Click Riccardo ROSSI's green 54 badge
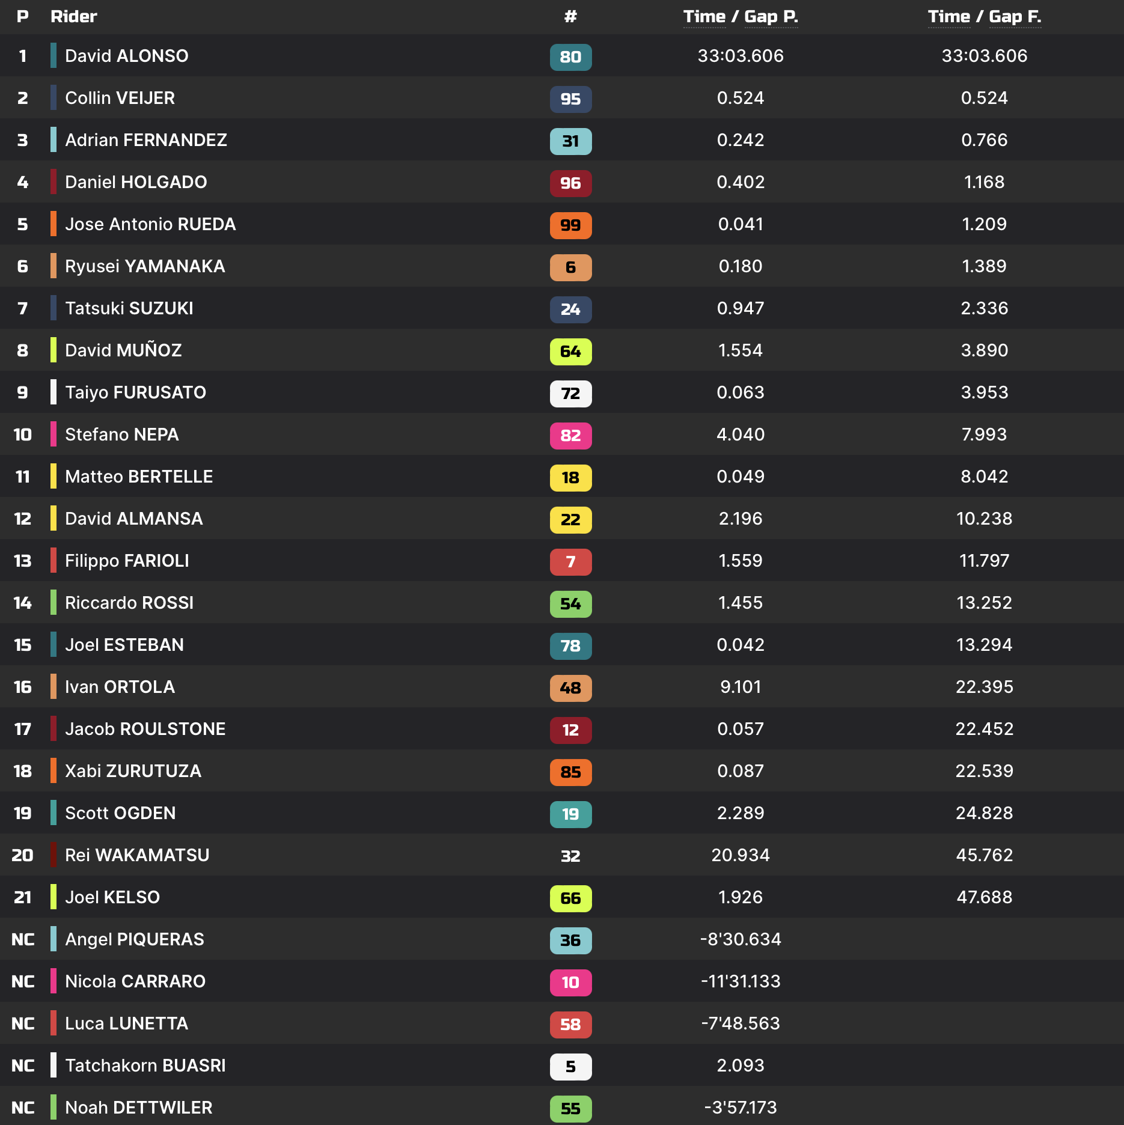 coord(570,604)
